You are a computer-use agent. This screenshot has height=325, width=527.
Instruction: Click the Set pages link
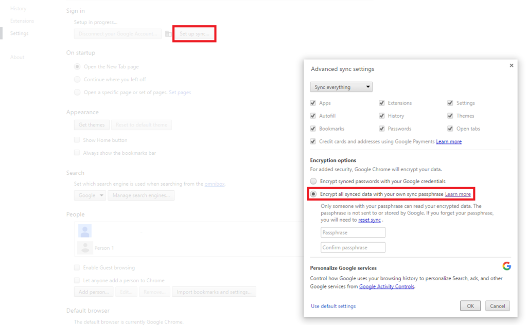tap(180, 93)
